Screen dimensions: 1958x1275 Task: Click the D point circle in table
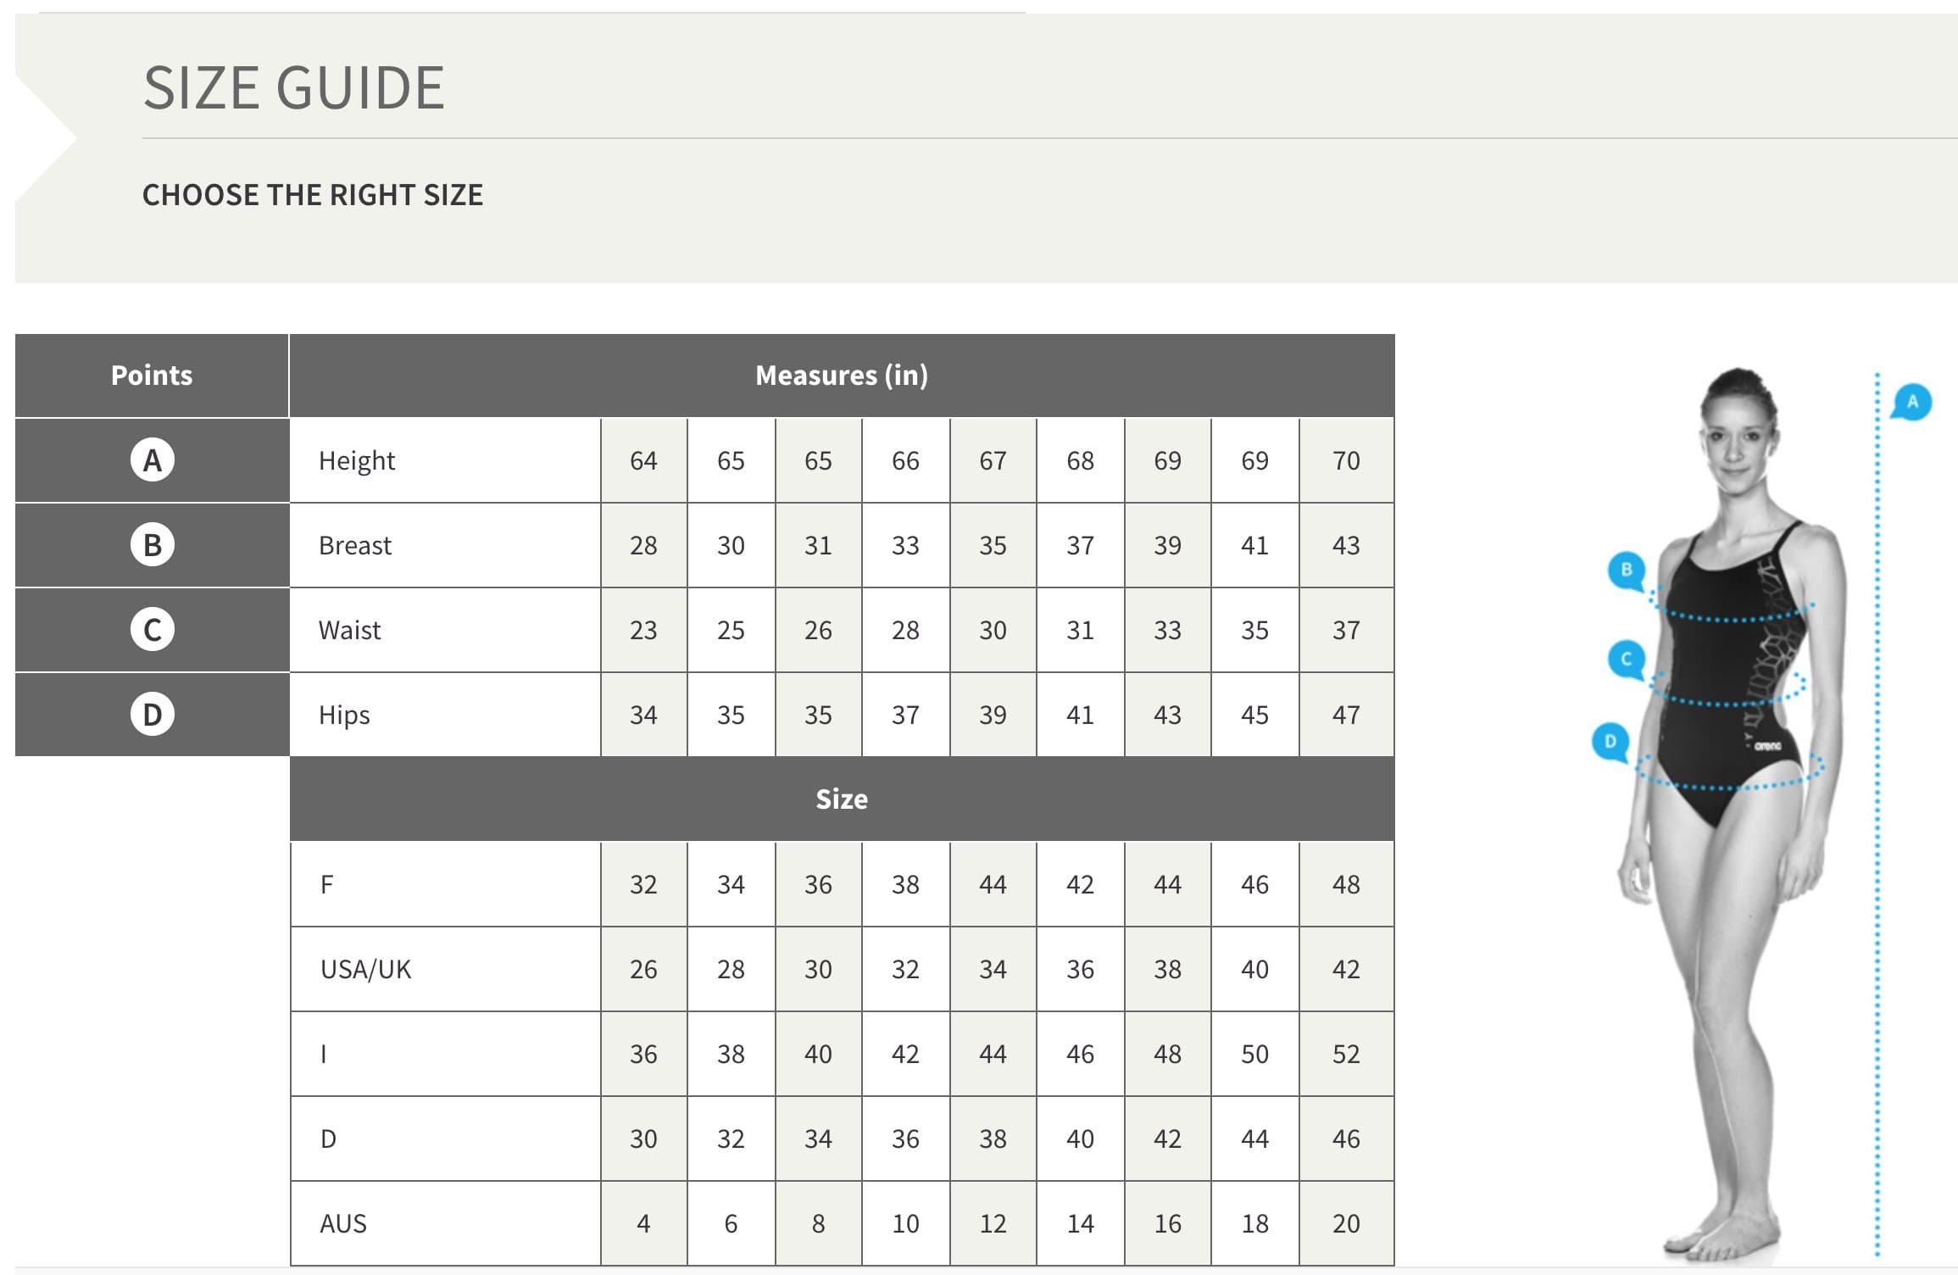pyautogui.click(x=152, y=715)
